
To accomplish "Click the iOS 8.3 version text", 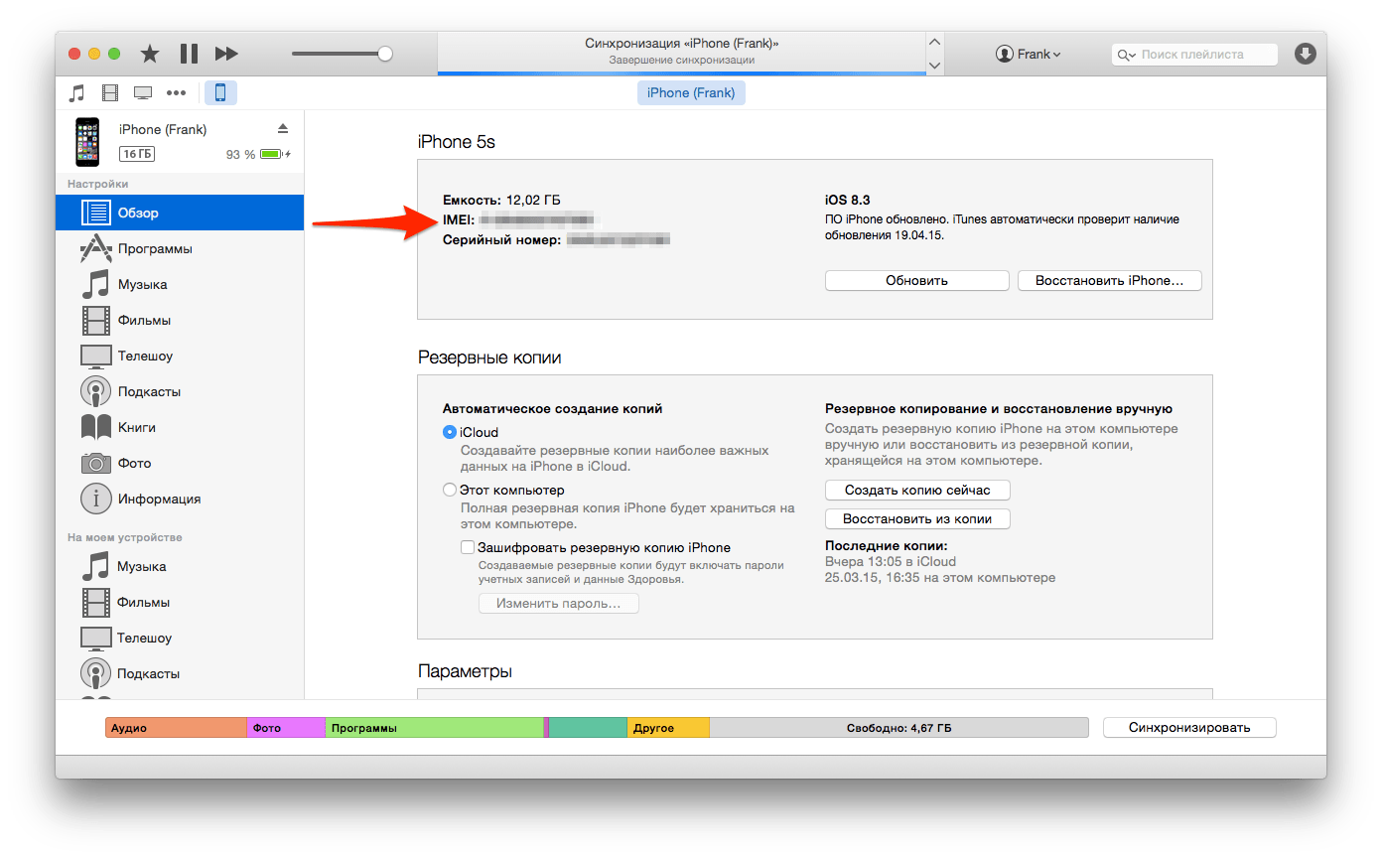I will (848, 200).
